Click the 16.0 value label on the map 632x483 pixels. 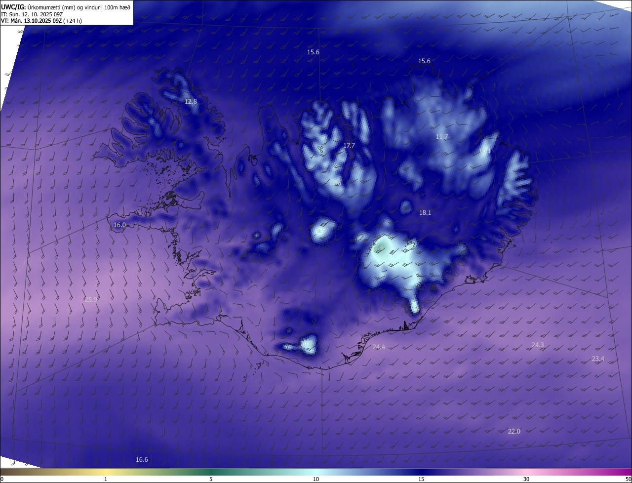[119, 225]
